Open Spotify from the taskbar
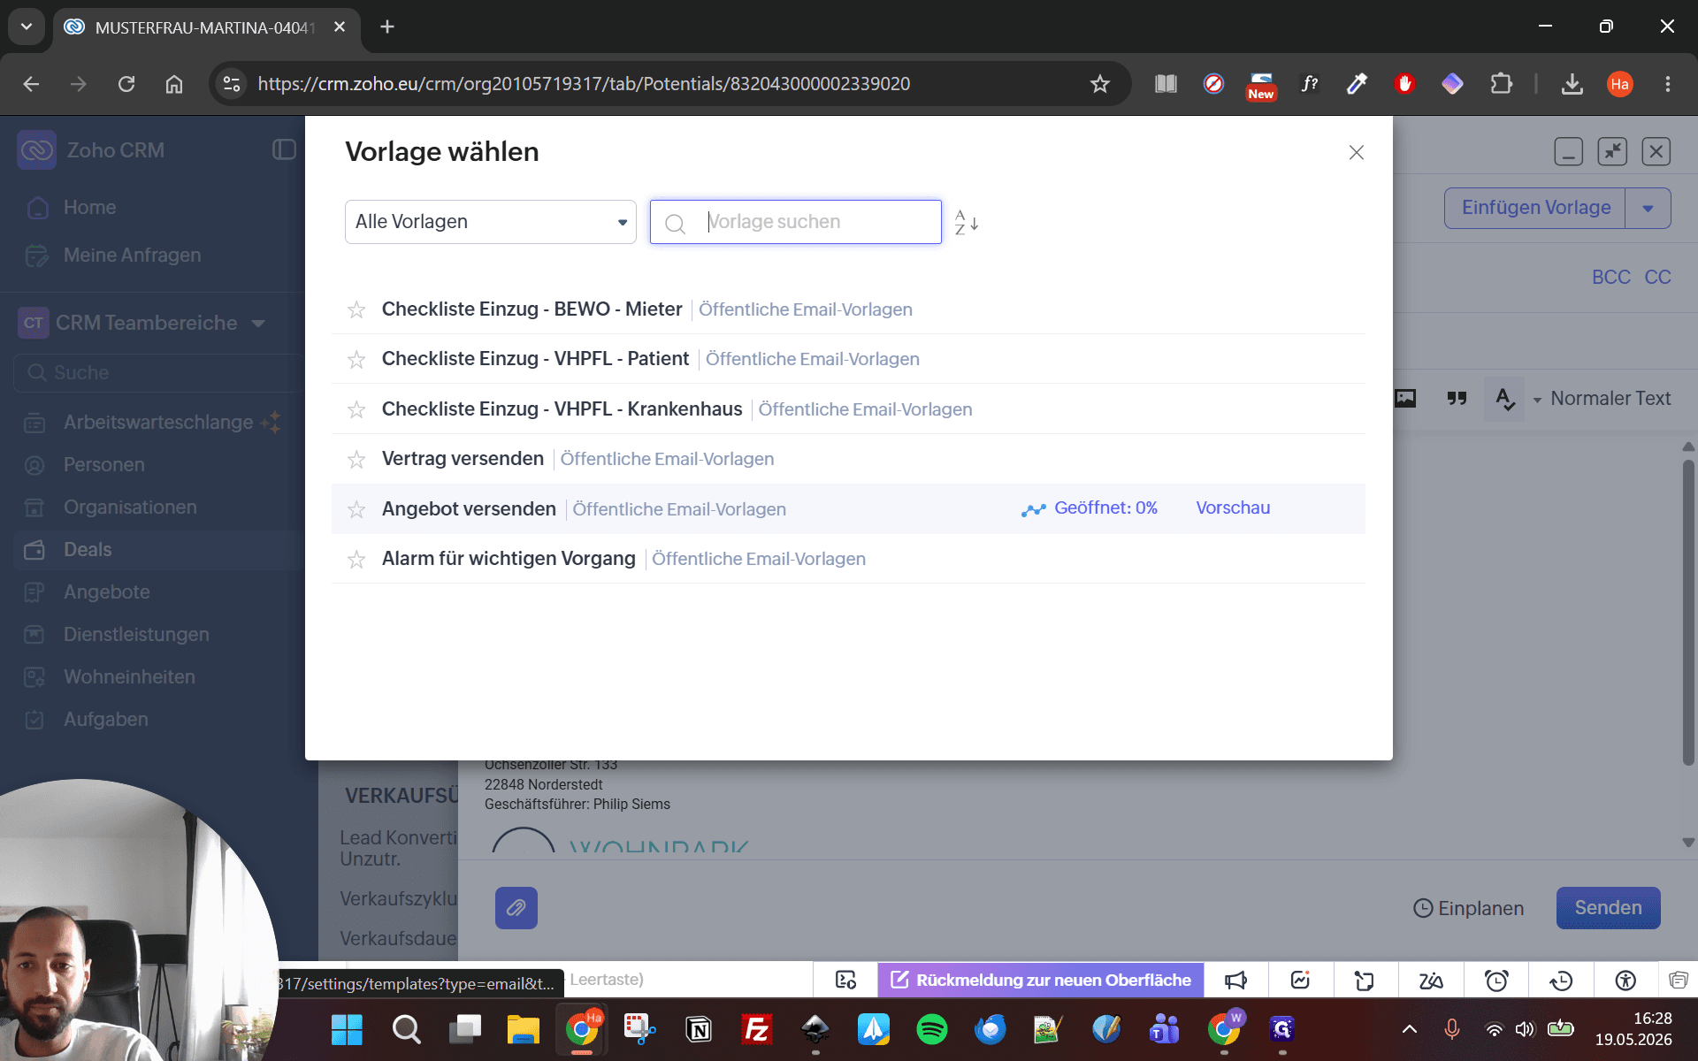Screen dimensions: 1698x1061 pyautogui.click(x=931, y=1029)
